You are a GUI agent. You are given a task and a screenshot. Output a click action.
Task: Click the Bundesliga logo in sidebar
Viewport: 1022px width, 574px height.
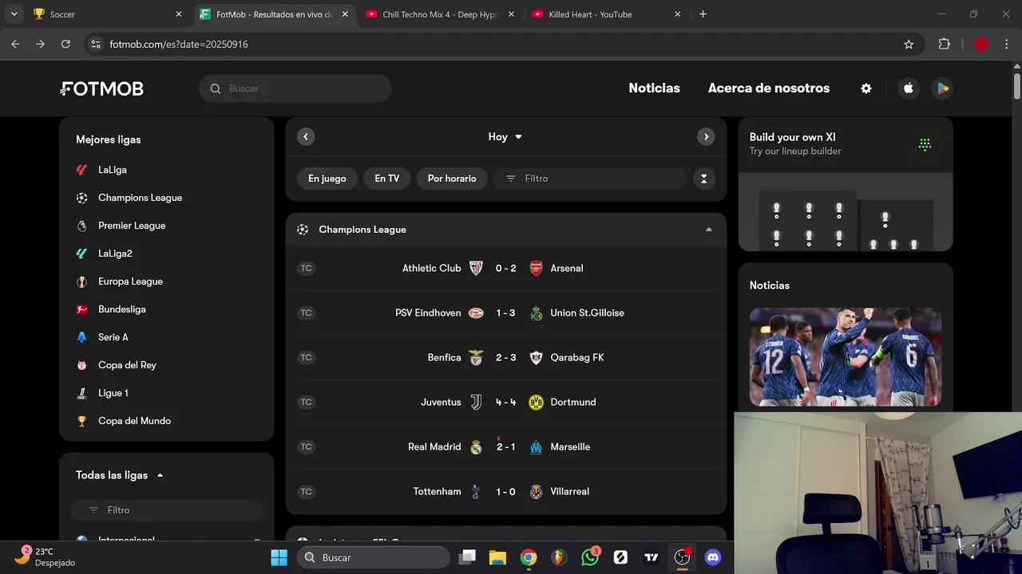pyautogui.click(x=81, y=309)
